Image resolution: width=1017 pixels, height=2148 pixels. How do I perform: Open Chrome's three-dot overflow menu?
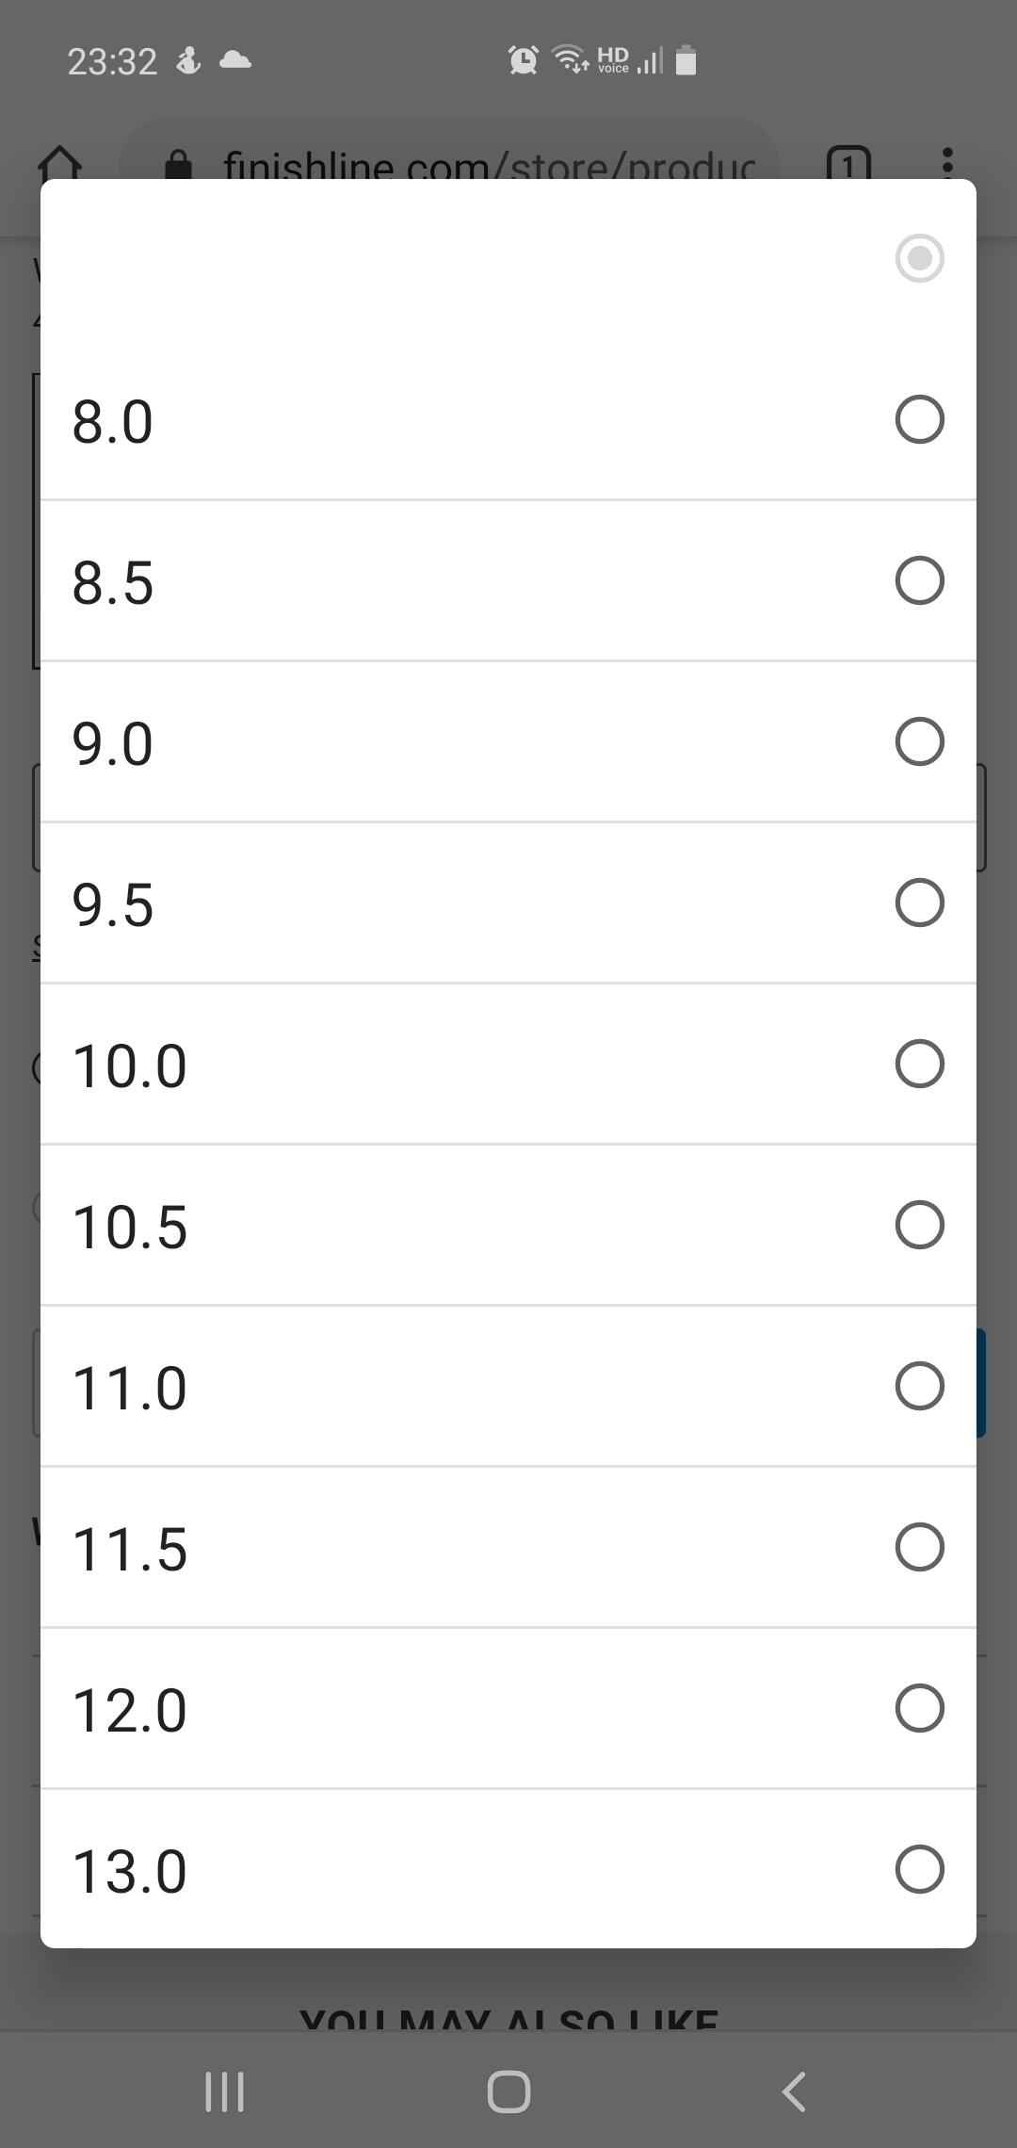click(947, 163)
